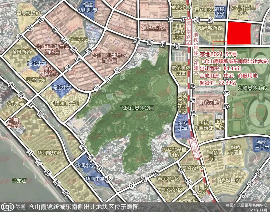Click the 制图：乐居福州新闻中心 credit
The height and width of the screenshot is (212, 270).
pyautogui.click(x=246, y=205)
